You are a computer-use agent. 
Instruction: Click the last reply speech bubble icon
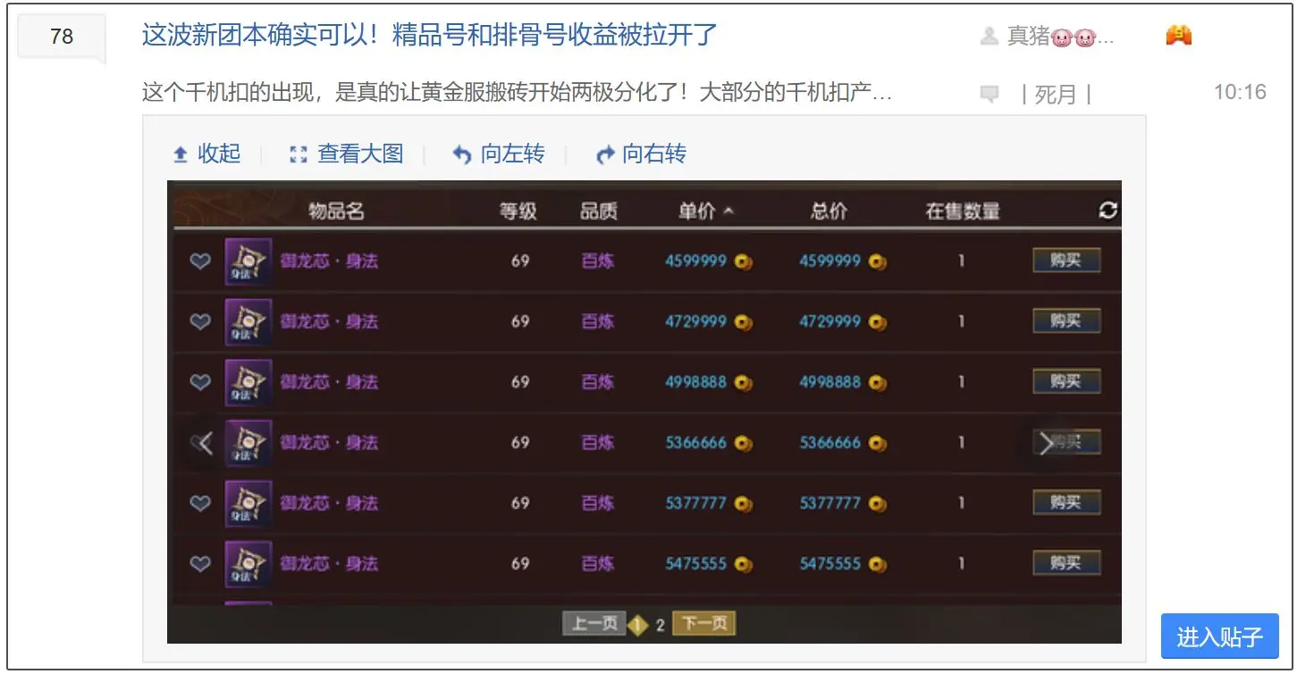pyautogui.click(x=990, y=94)
